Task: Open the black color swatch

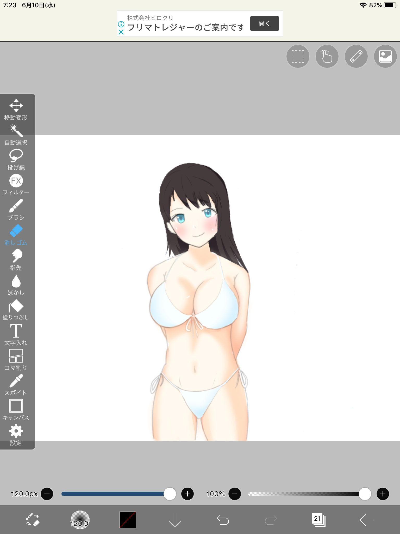Action: coord(128,520)
